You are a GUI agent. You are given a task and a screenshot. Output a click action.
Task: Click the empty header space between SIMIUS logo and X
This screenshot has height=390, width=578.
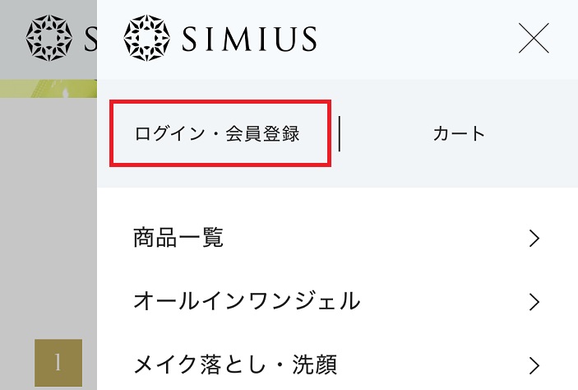click(417, 39)
